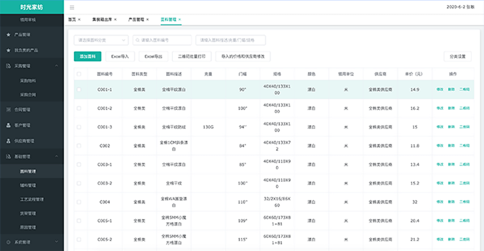The image size is (484, 251).
Task: Click the 130G weight cell
Action: click(x=209, y=127)
